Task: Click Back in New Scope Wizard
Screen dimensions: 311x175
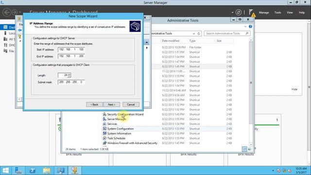Action: coord(95,105)
